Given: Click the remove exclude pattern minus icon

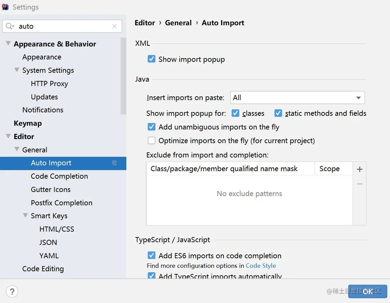Looking at the screenshot, I should 360,184.
